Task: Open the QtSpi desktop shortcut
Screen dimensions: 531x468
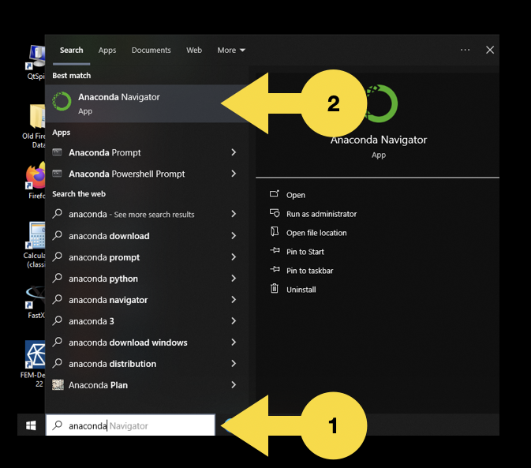Action: pos(36,62)
